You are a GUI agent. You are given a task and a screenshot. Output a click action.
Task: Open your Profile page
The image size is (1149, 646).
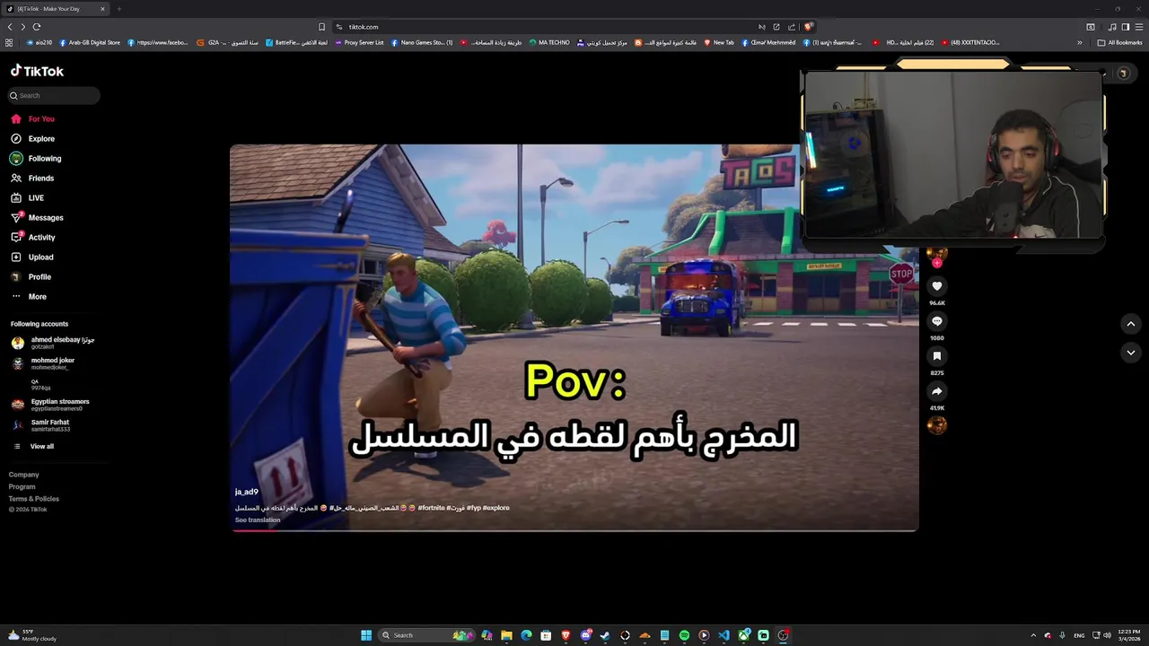click(39, 276)
